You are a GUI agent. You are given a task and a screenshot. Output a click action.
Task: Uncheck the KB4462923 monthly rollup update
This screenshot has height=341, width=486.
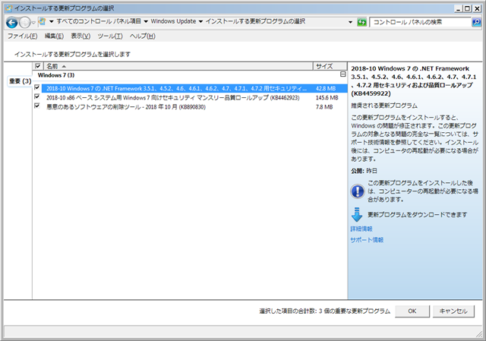pyautogui.click(x=37, y=97)
